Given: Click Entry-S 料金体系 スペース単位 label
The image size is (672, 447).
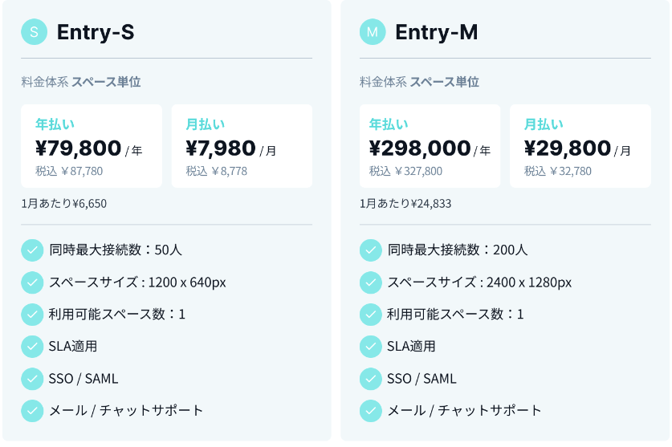Looking at the screenshot, I should (81, 82).
